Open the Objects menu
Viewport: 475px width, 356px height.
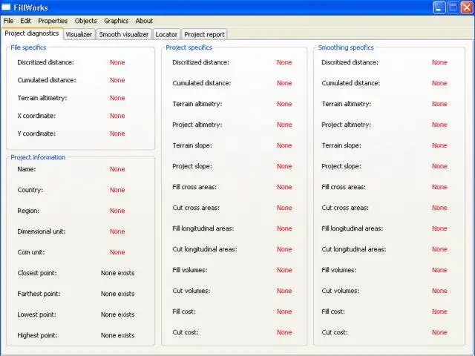click(x=86, y=21)
